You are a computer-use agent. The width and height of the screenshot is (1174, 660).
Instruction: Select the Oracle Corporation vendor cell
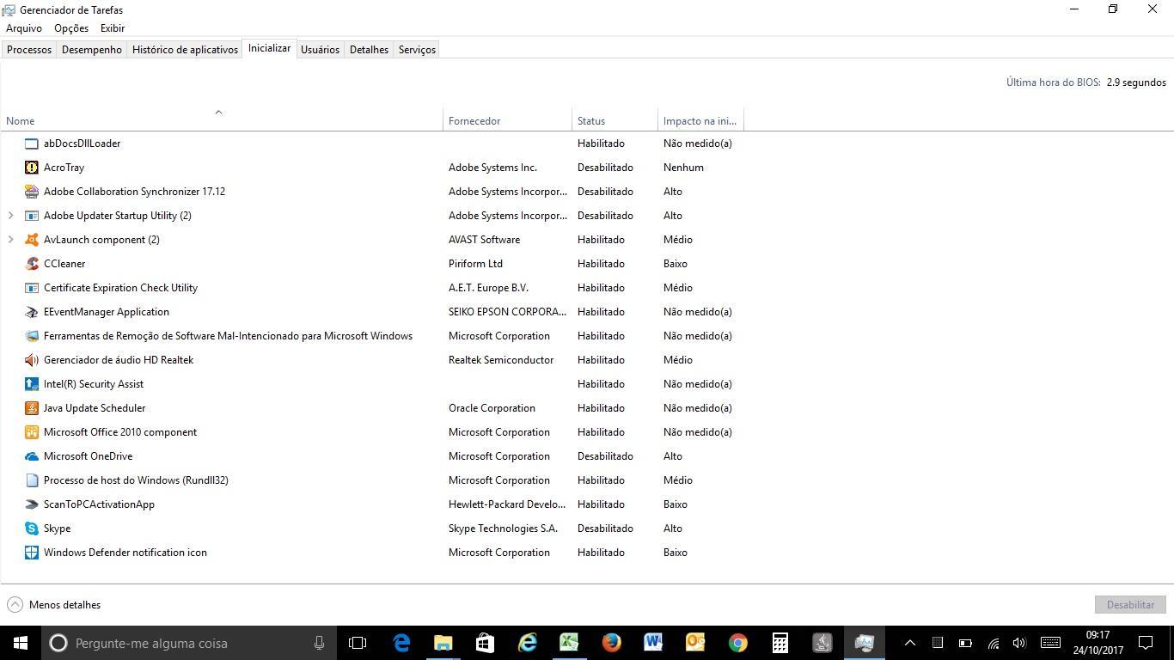[x=492, y=408]
